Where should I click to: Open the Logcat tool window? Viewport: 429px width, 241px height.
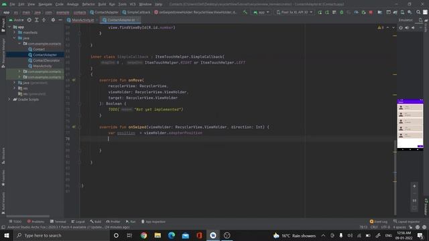[x=78, y=222]
